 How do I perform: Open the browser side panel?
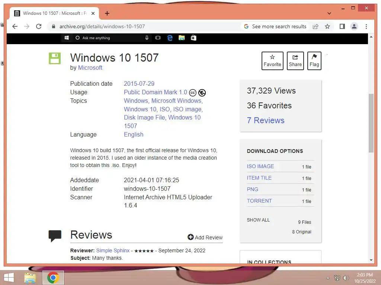point(342,26)
